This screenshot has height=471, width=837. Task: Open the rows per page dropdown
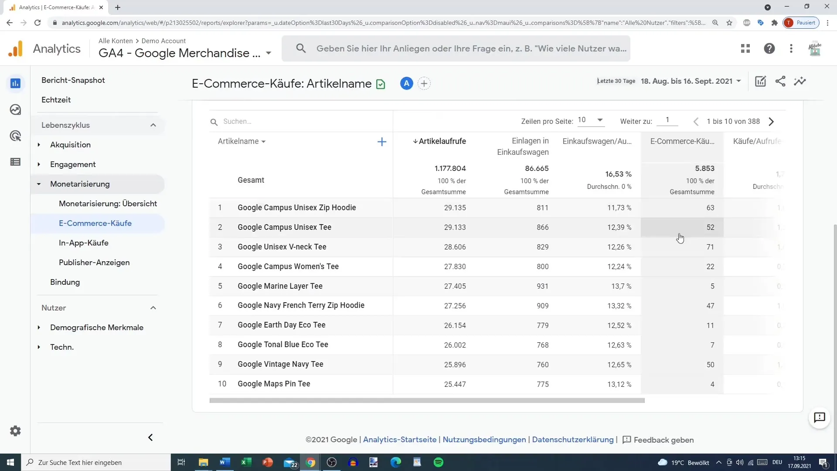pos(591,120)
